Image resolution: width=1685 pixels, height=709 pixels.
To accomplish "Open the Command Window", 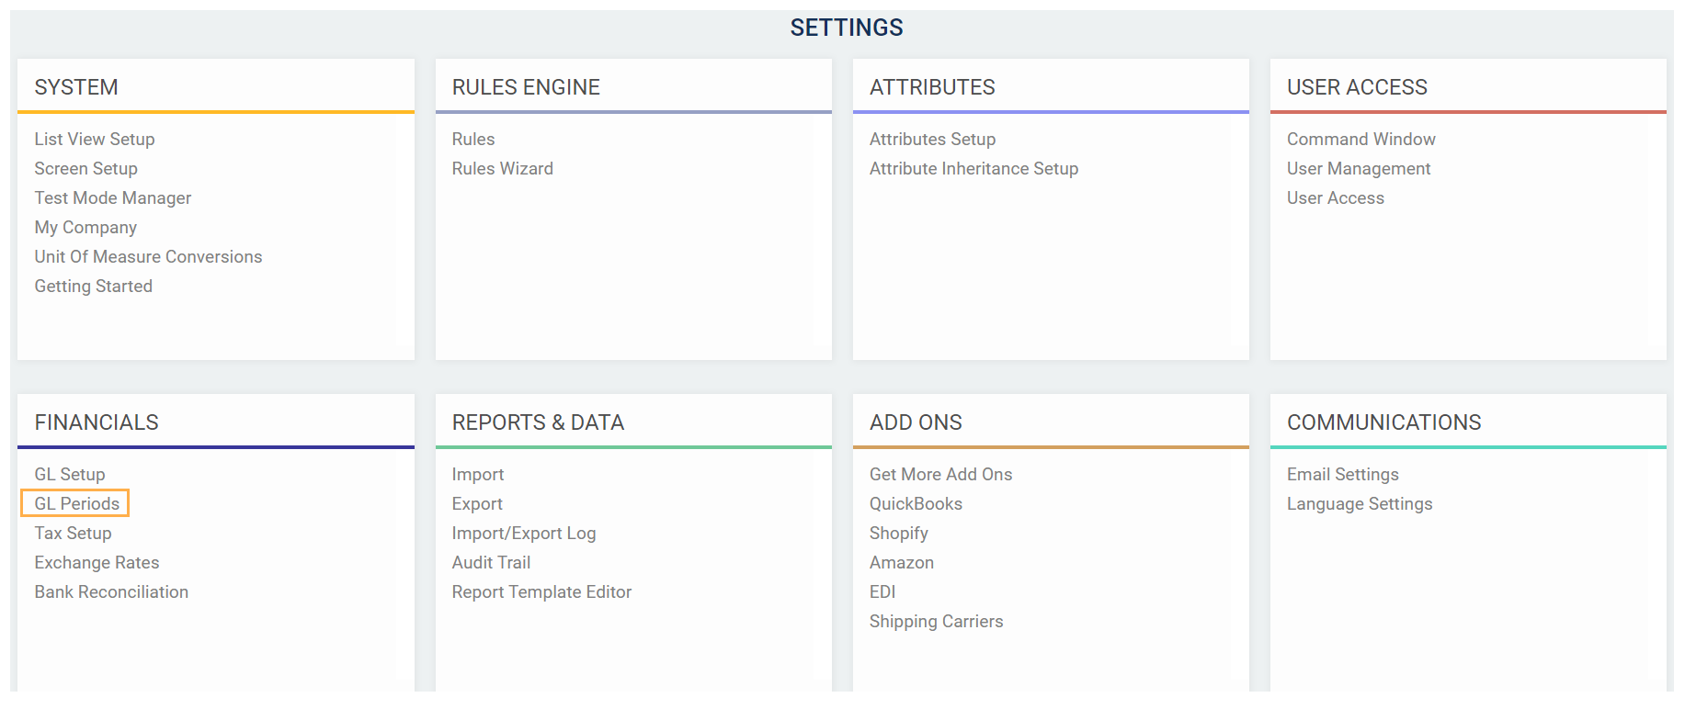I will tap(1361, 139).
